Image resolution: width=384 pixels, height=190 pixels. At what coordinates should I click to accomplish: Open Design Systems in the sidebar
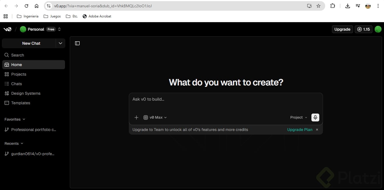point(33,93)
